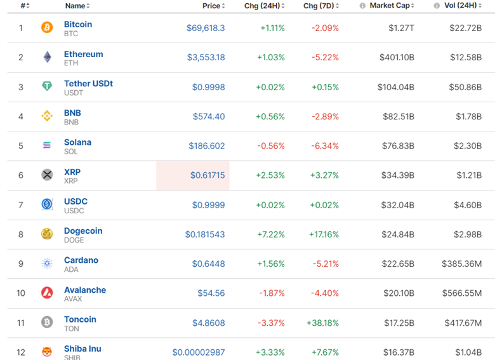The width and height of the screenshot is (495, 360).
Task: Click USDC 24H volume $4.60B
Action: point(468,205)
